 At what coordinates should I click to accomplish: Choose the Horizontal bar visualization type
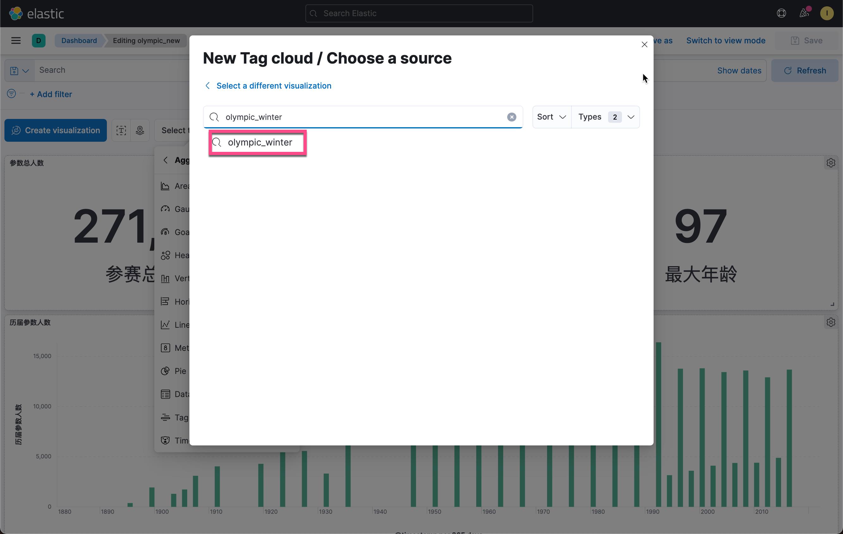pyautogui.click(x=175, y=301)
